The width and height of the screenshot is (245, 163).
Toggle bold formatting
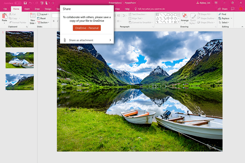(x=54, y=21)
